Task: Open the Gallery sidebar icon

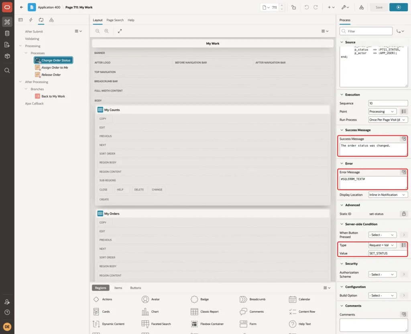Action: coord(7,56)
